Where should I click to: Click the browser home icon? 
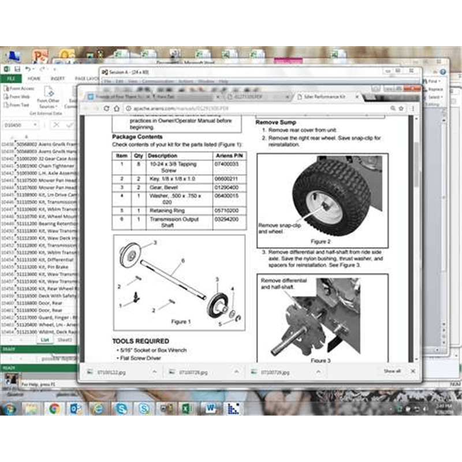coord(122,109)
